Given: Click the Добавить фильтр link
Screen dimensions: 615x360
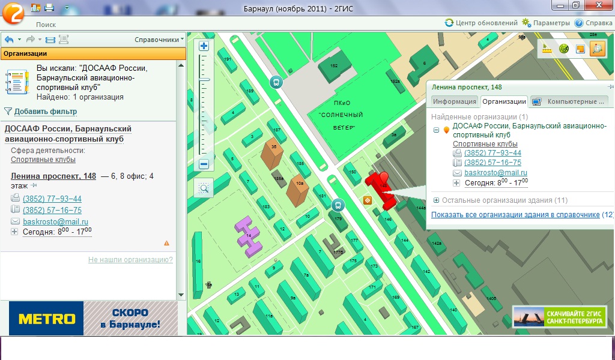Looking at the screenshot, I should point(46,112).
